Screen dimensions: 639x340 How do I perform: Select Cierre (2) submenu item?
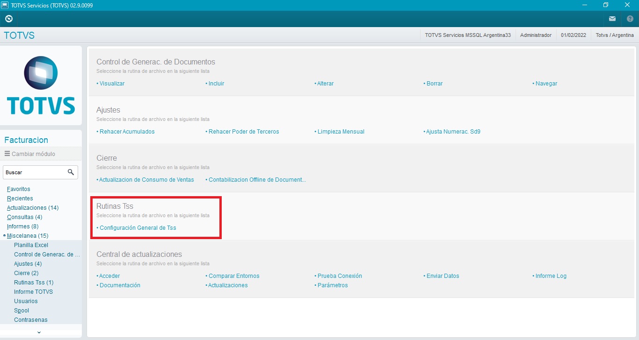[x=26, y=273]
